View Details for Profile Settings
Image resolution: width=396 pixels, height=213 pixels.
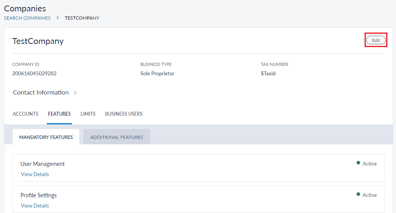[x=35, y=206]
